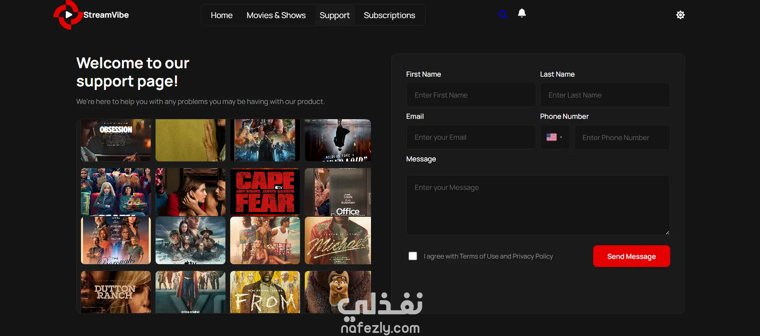Open the Michael movie poster

[338, 240]
